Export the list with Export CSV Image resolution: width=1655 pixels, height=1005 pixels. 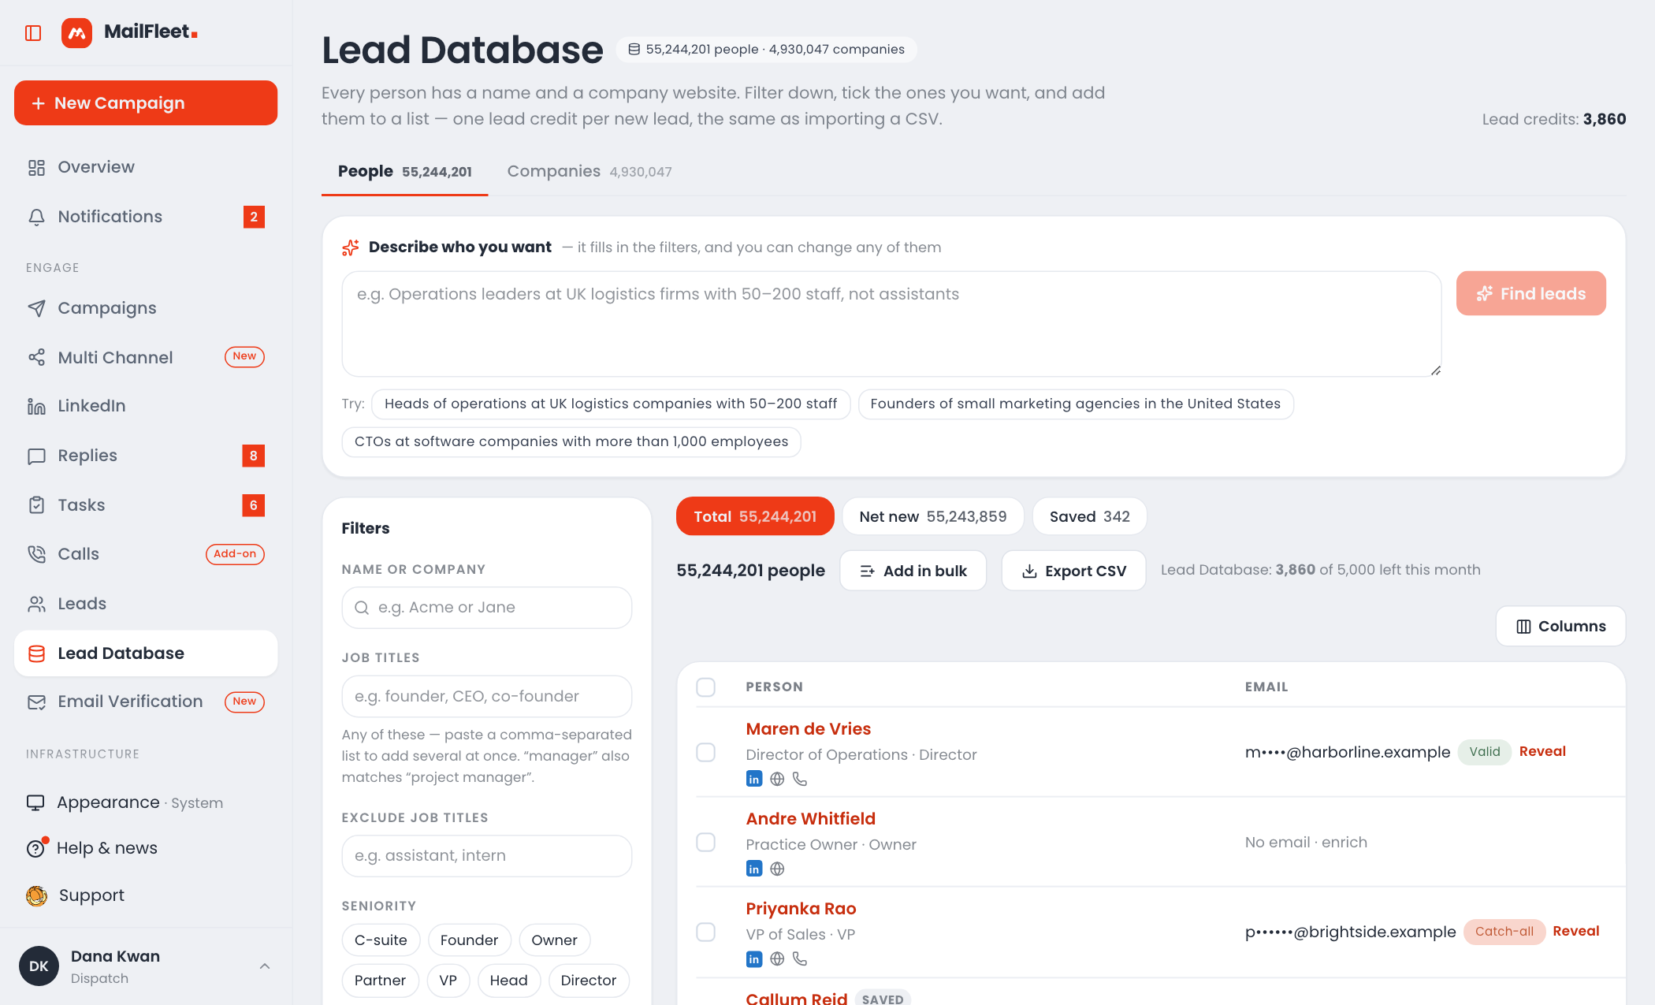coord(1073,571)
